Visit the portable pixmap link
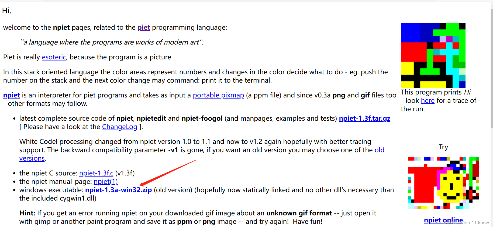The width and height of the screenshot is (493, 227). pos(218,95)
